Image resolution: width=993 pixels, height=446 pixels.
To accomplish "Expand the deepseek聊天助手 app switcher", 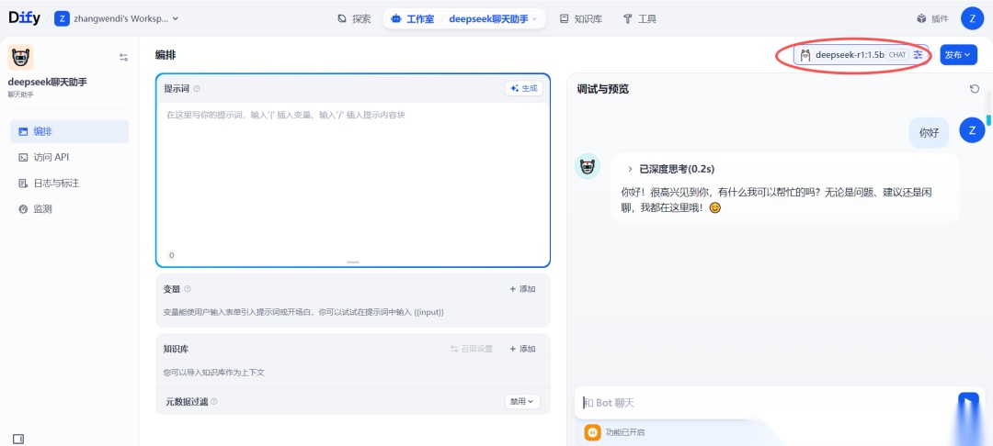I will 493,19.
